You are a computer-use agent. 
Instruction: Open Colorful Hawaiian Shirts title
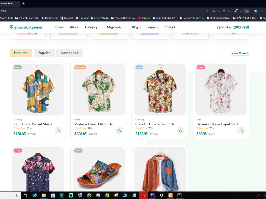pos(155,124)
